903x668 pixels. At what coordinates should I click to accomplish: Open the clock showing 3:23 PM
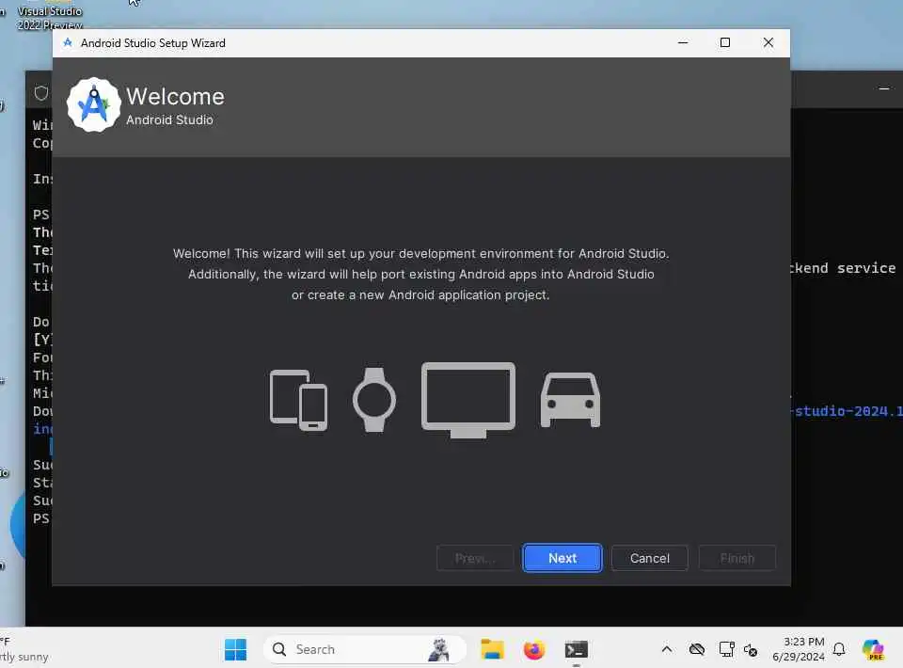[799, 649]
